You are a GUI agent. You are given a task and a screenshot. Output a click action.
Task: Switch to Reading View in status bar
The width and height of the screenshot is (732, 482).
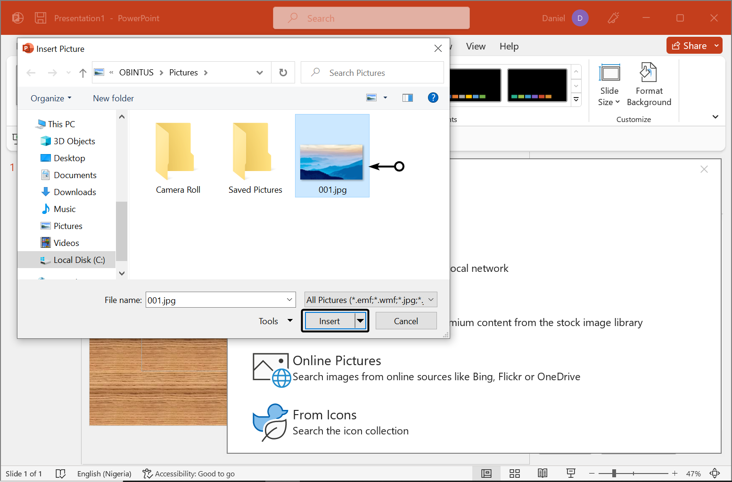[x=543, y=473]
